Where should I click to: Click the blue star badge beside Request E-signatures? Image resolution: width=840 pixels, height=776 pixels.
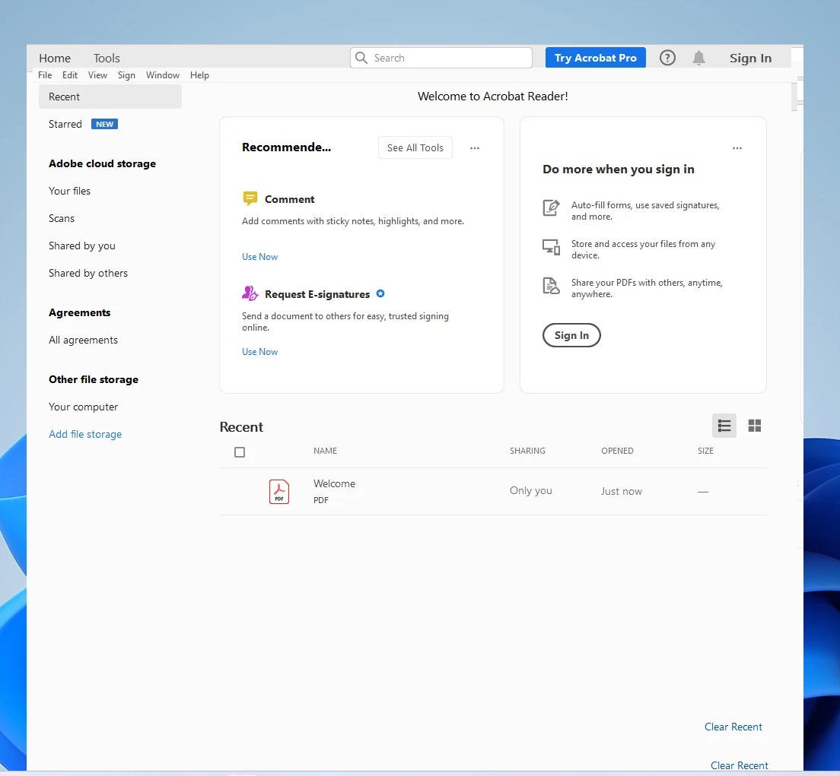coord(380,293)
